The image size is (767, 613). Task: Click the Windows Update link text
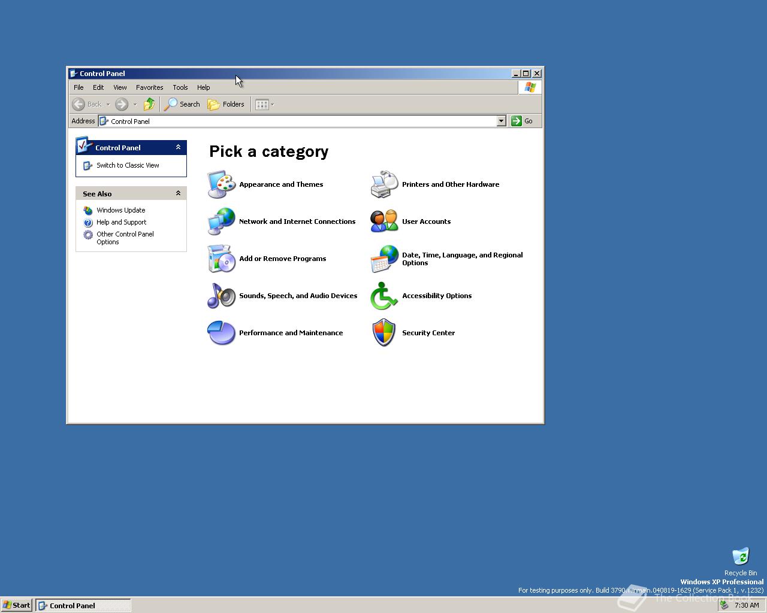[x=120, y=210]
